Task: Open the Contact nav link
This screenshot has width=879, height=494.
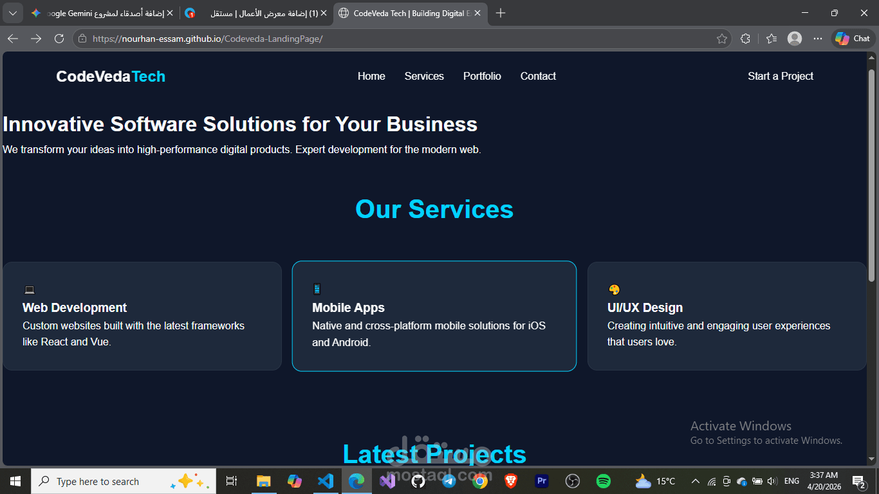Action: click(538, 76)
